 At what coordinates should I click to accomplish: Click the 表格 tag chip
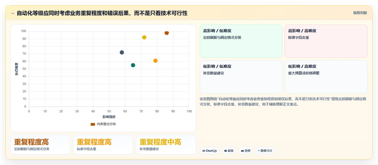tap(229, 151)
